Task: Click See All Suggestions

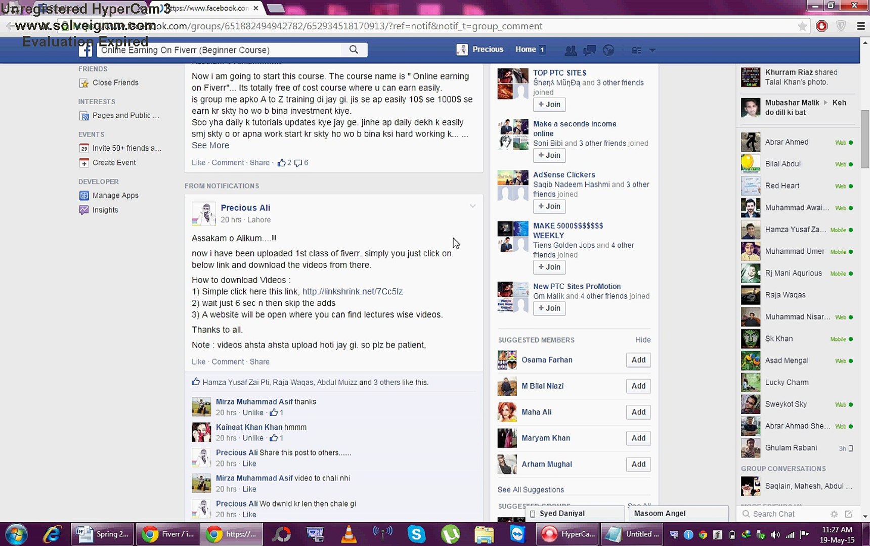Action: [531, 490]
